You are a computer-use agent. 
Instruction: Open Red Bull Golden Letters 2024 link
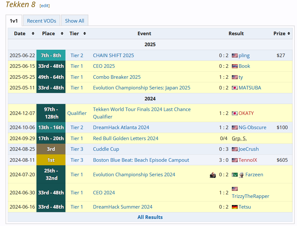(x=125, y=139)
